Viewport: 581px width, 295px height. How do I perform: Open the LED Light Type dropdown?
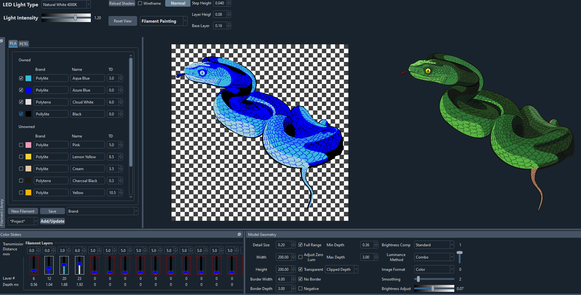point(89,4)
